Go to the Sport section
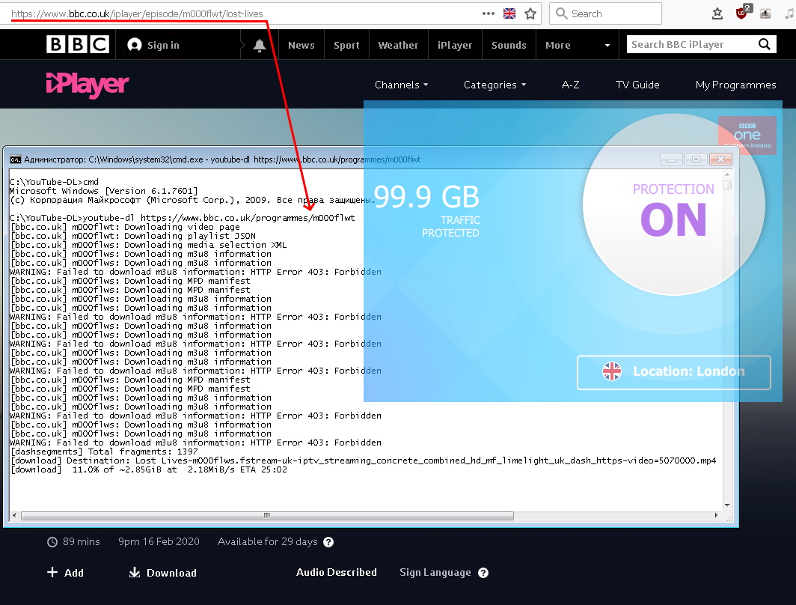 click(x=346, y=45)
